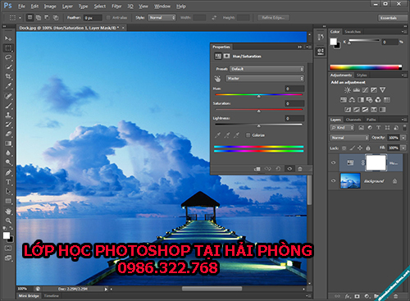Select the Lasso tool

click(8, 57)
